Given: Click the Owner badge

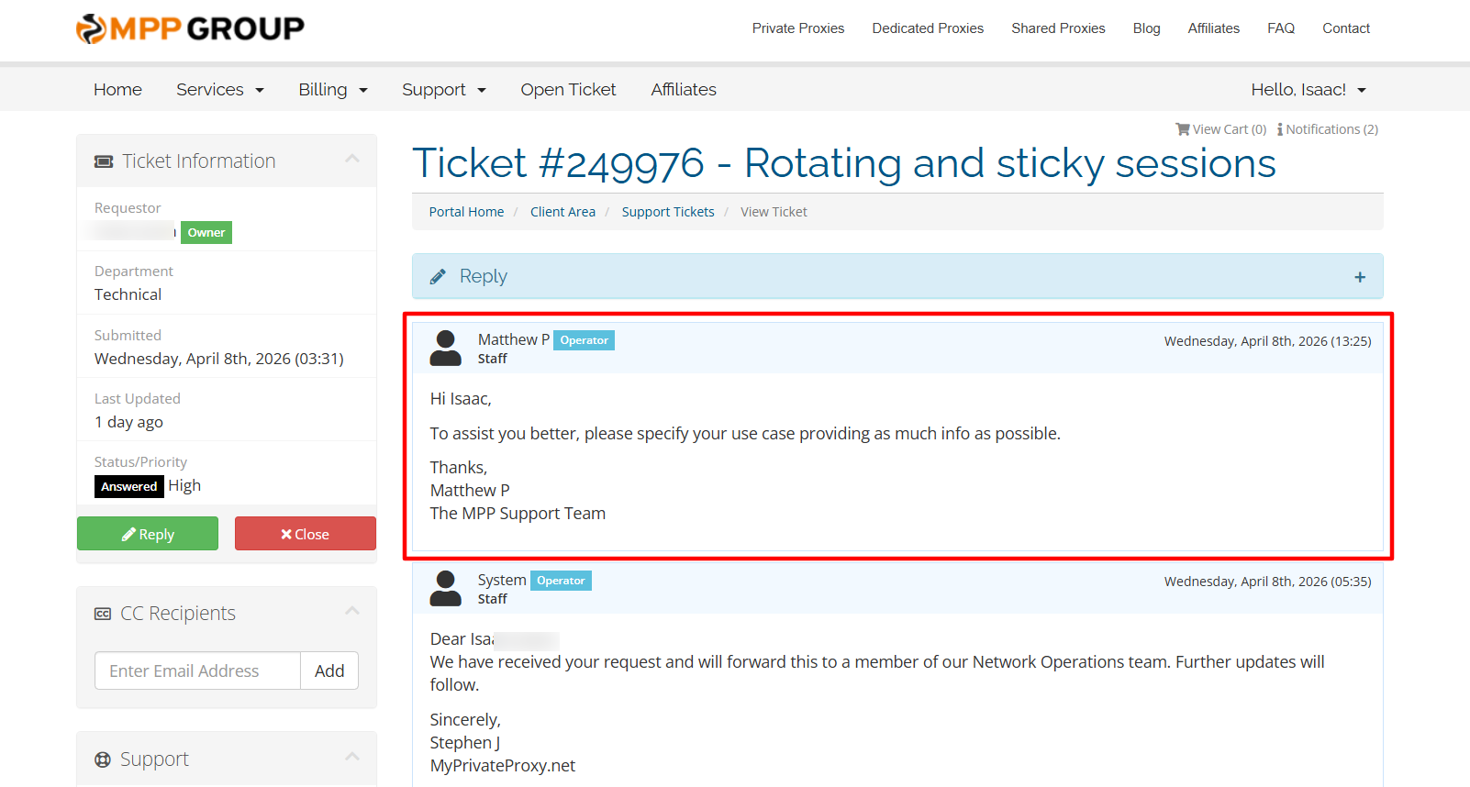Looking at the screenshot, I should [x=206, y=233].
